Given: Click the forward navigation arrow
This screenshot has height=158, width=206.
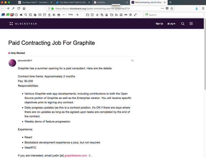Looking at the screenshot, I should [x=8, y=9].
